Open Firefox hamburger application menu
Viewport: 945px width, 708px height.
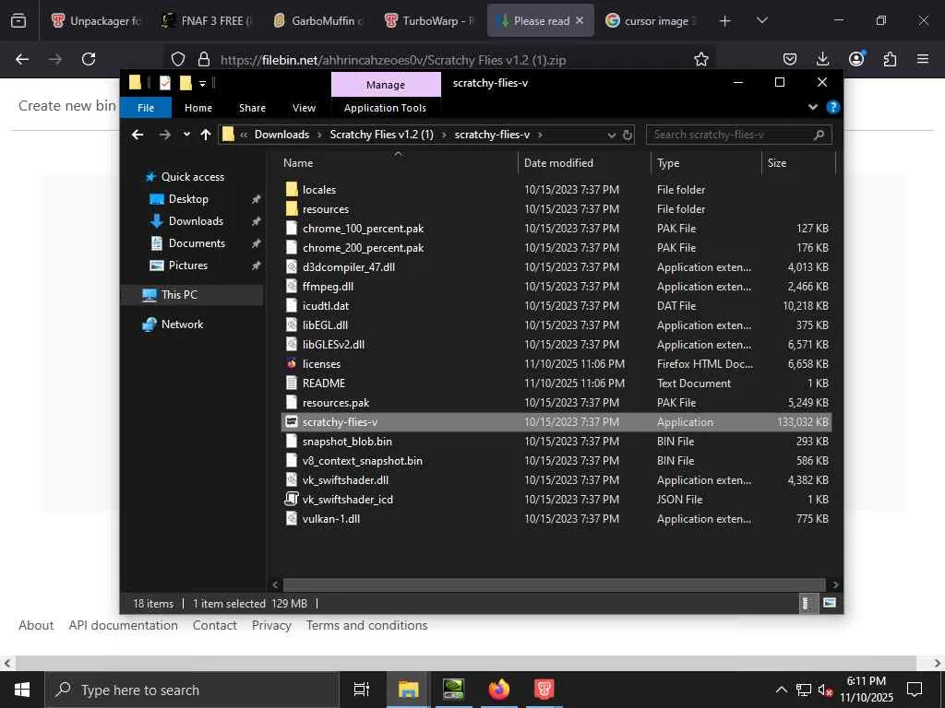coord(923,59)
